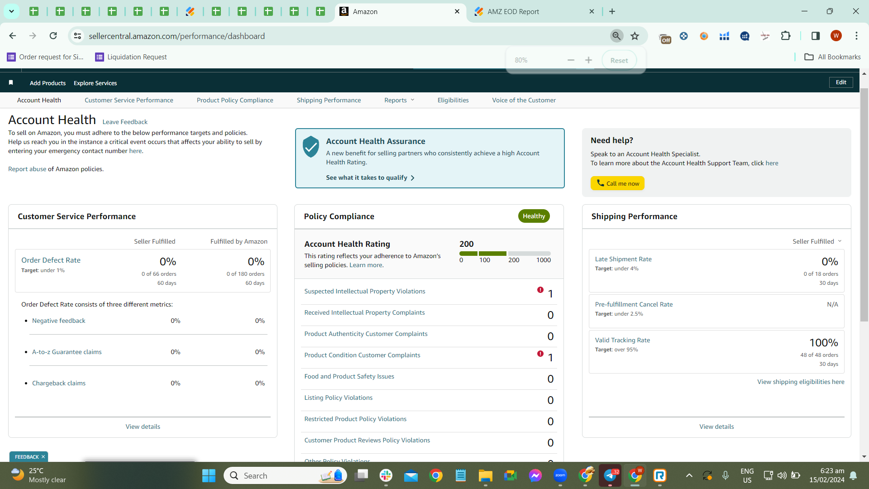
Task: Open the Order request for Si... bookmark
Action: tap(45, 57)
